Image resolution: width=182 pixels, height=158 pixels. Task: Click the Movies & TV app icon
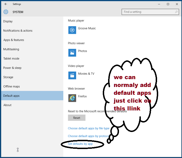point(72,76)
